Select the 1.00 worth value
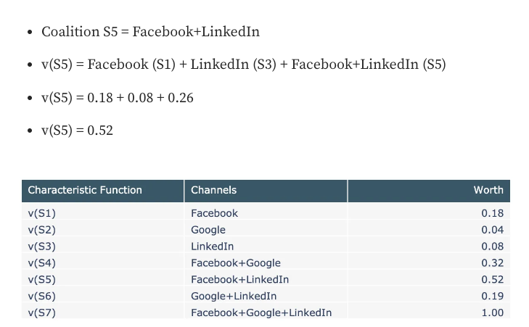The width and height of the screenshot is (529, 327). pyautogui.click(x=492, y=312)
